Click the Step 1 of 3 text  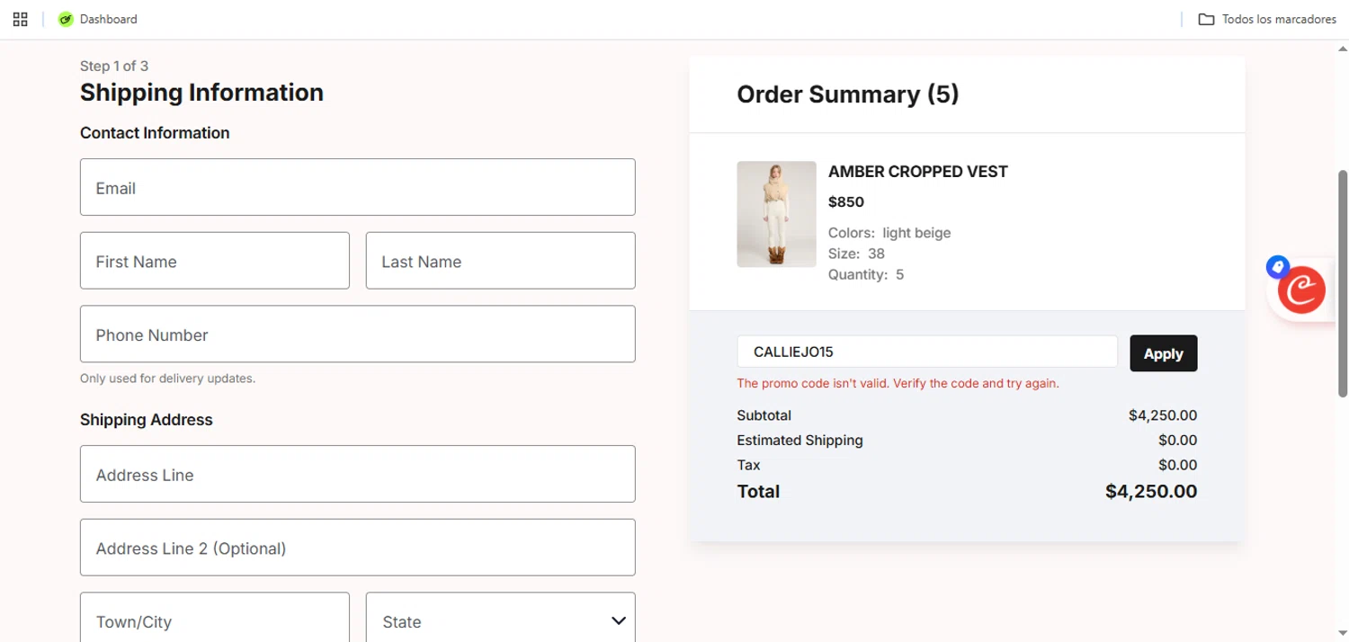point(114,66)
